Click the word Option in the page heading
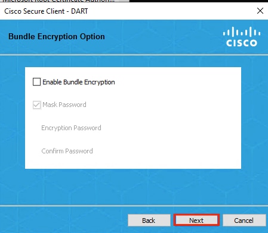Screen dimensions: 268x233 (92, 37)
